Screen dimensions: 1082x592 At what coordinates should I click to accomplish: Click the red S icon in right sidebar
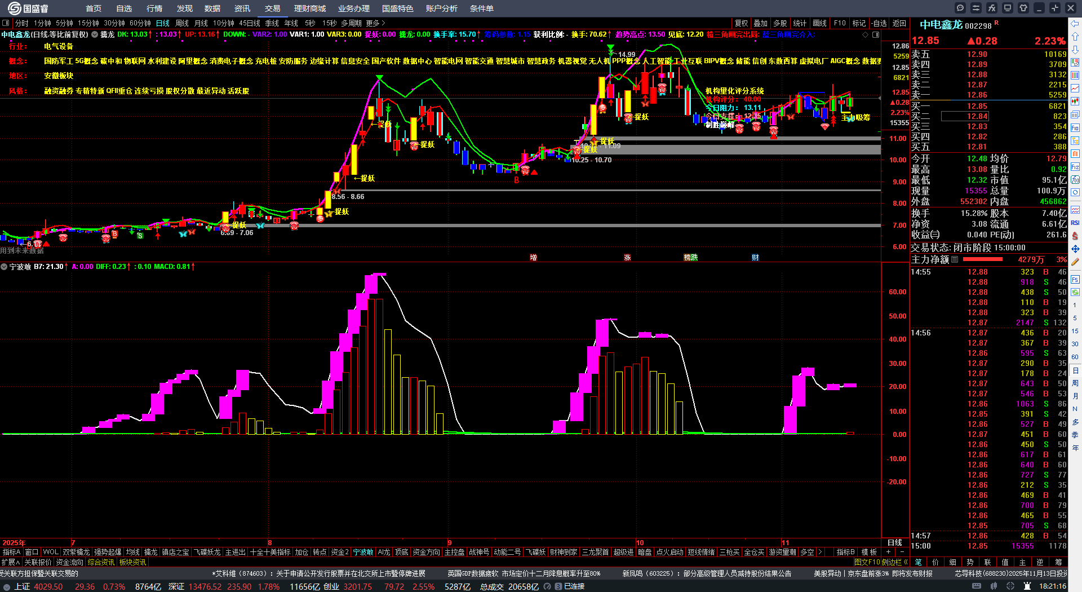(1075, 236)
